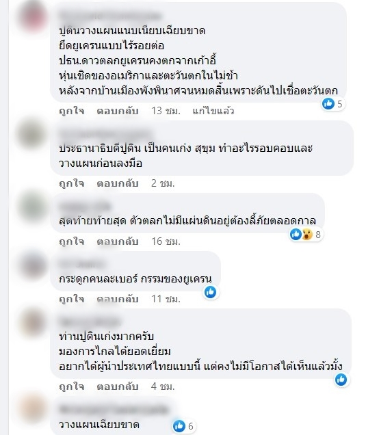
Task: Click ตอบกลับ under the 16 ชม. comment
Action: pos(118,241)
